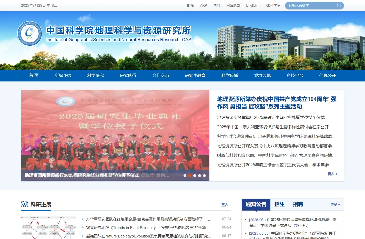Open the ARP link
The width and height of the screenshot is (365, 239).
(x=204, y=5)
